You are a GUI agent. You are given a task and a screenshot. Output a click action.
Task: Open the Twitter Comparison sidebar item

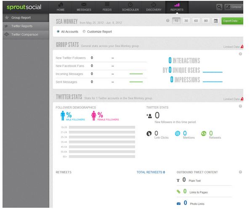coord(26,34)
